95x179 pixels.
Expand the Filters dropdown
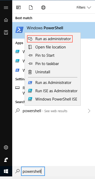coord(84,8)
